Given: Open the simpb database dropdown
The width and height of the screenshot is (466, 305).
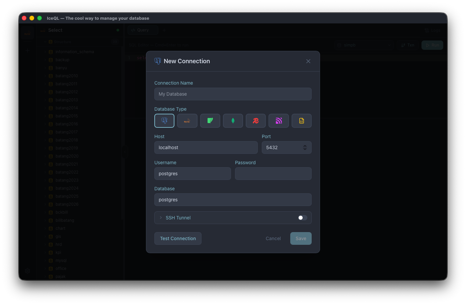Looking at the screenshot, I should [x=364, y=45].
